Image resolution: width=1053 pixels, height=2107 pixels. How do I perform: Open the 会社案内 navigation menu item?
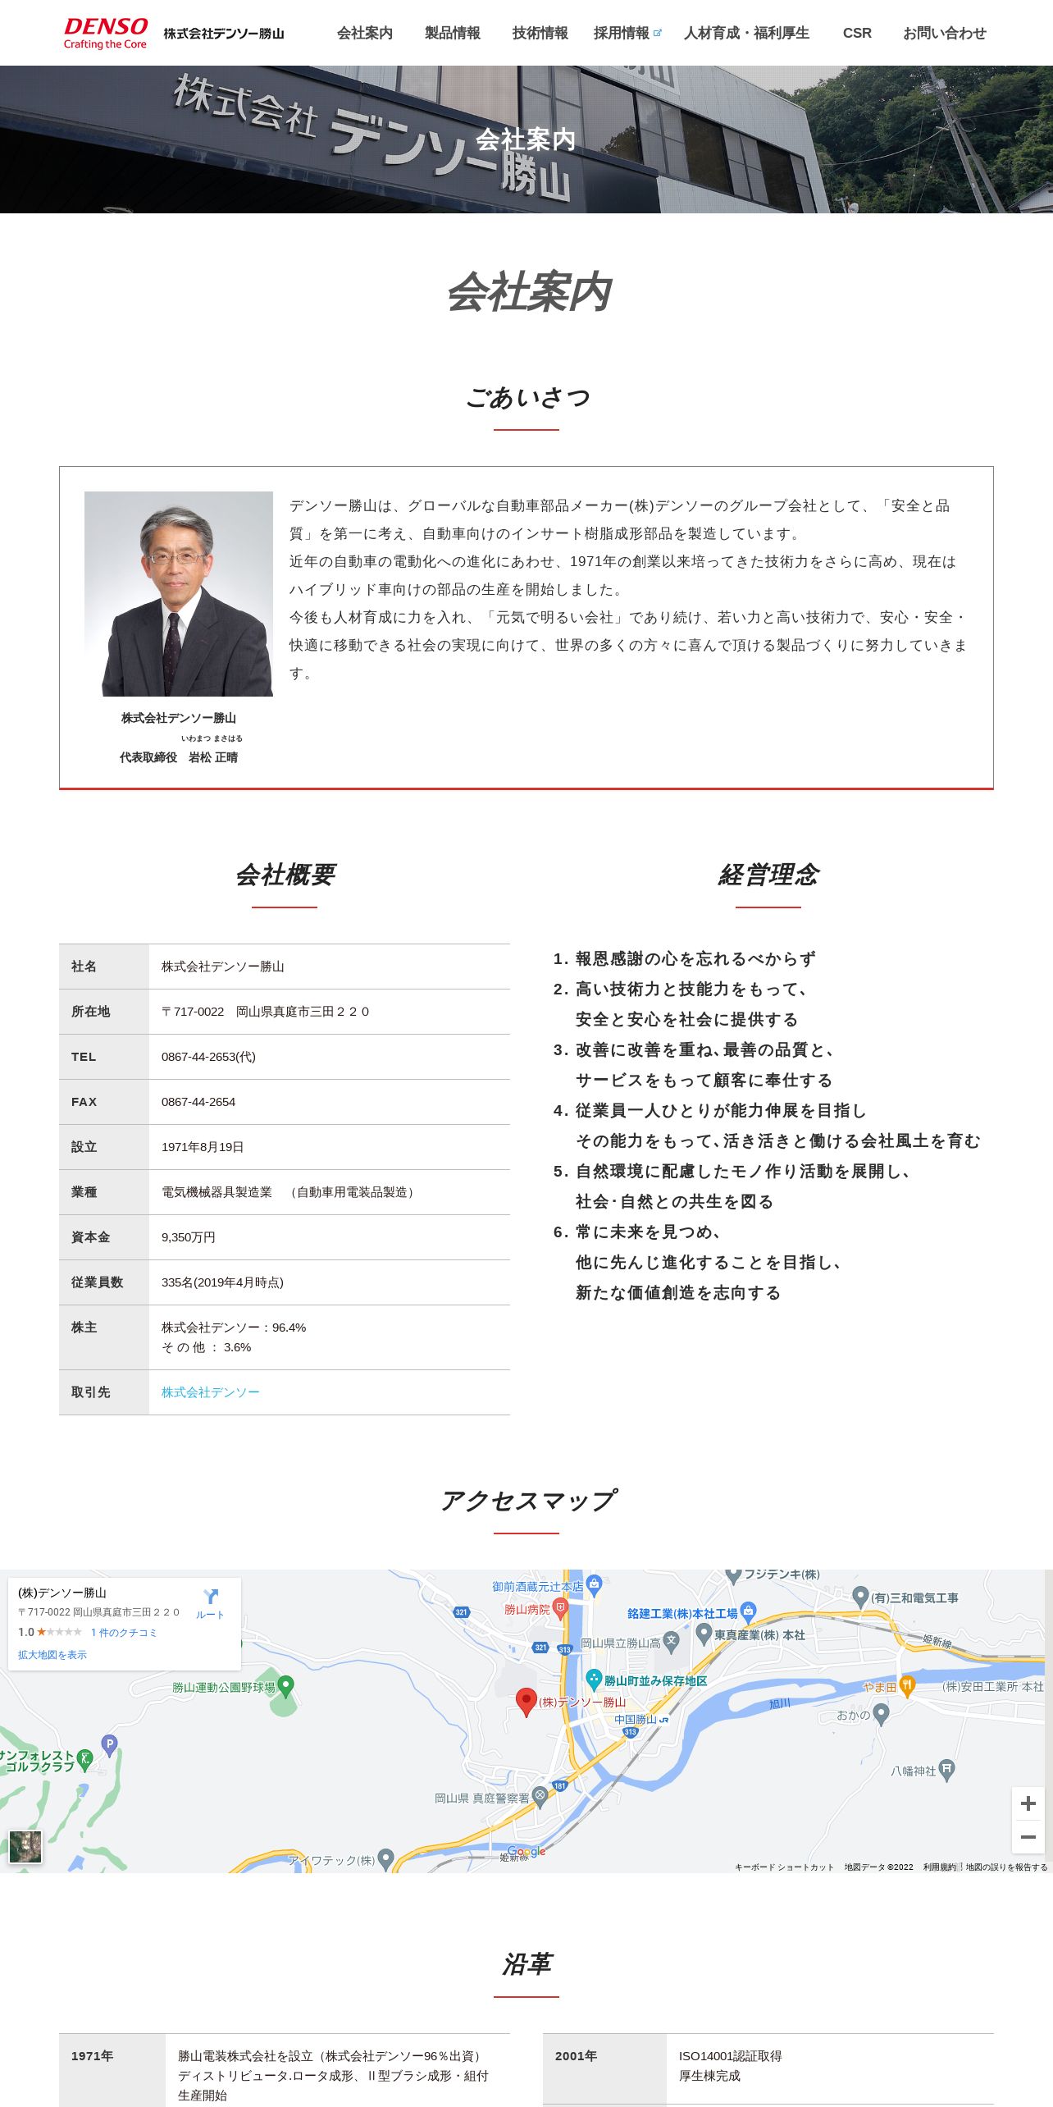coord(365,33)
